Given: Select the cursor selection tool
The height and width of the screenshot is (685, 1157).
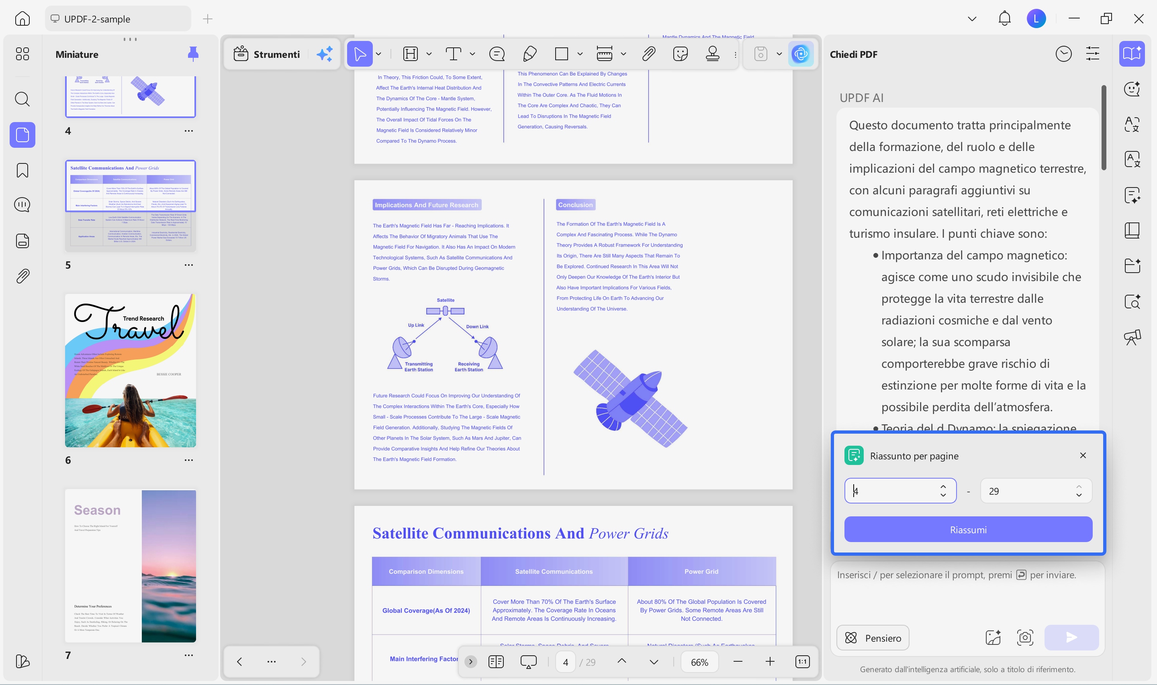Looking at the screenshot, I should click(360, 54).
